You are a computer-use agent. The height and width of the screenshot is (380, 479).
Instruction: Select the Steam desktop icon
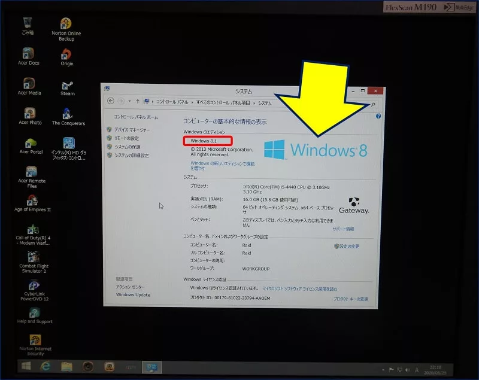click(x=68, y=89)
